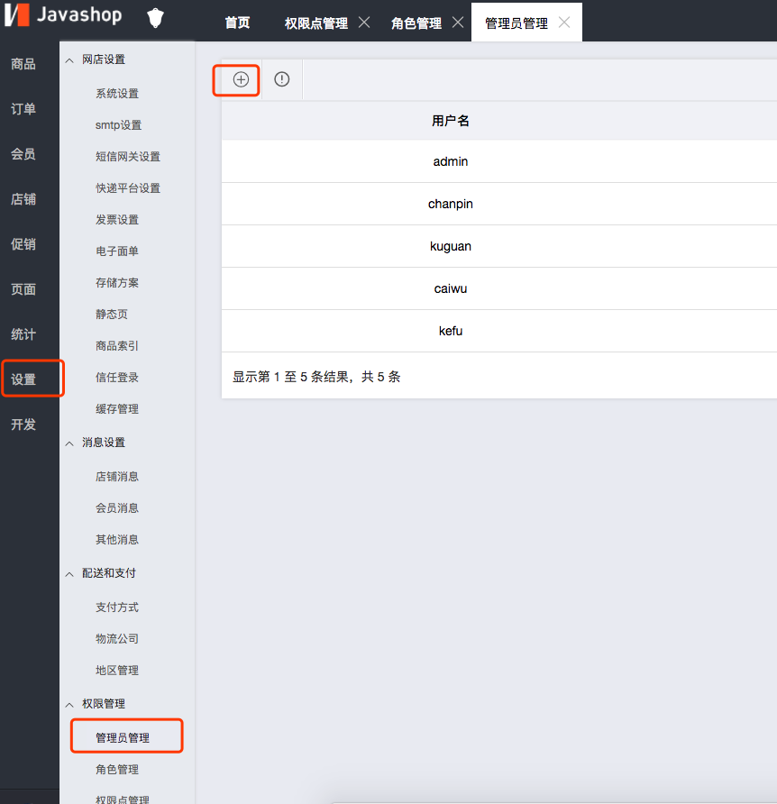777x804 pixels.
Task: Select the kefu user row
Action: [499, 331]
